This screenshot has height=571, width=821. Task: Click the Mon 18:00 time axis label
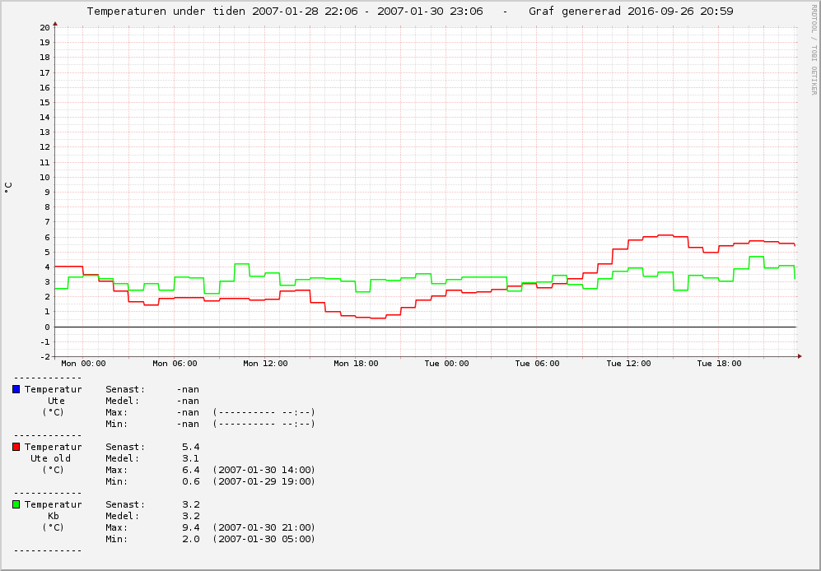(x=356, y=363)
